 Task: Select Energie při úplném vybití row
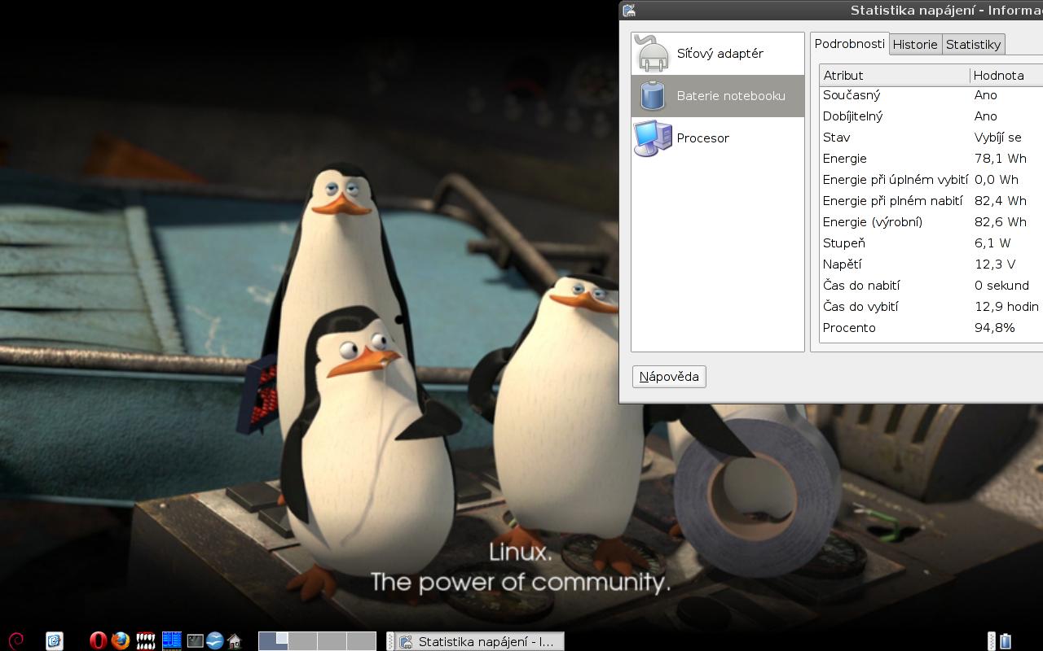[x=931, y=180]
